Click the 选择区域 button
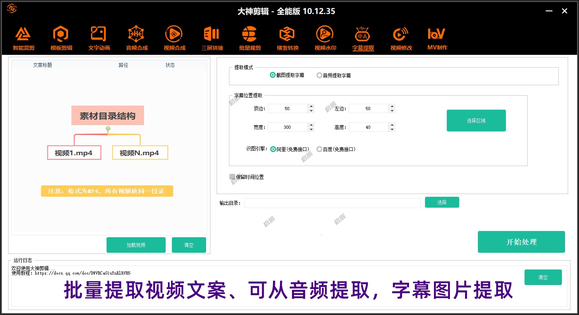 [476, 121]
